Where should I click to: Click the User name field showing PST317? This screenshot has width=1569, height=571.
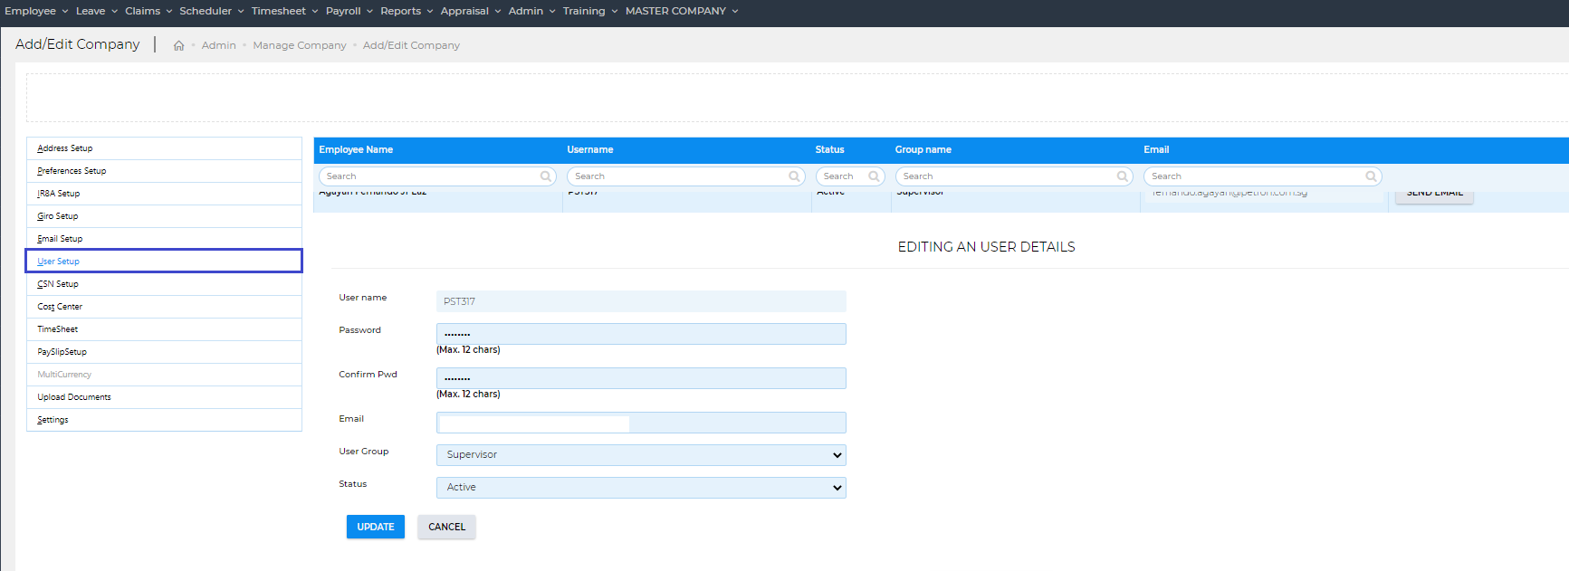(641, 301)
